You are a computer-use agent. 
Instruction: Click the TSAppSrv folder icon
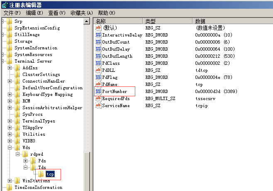tap(17, 127)
